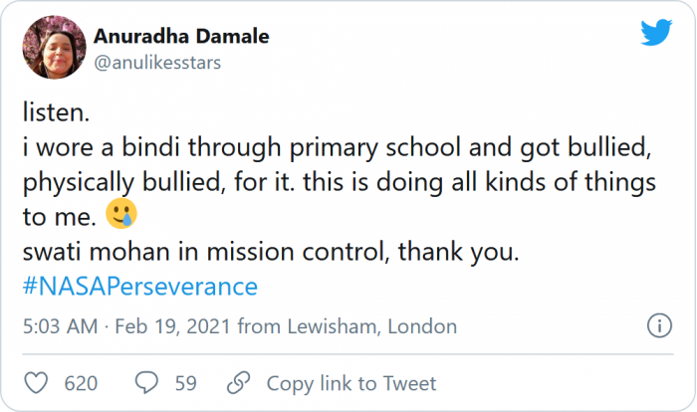
Task: Open the Twitter info circle icon
Action: click(658, 325)
